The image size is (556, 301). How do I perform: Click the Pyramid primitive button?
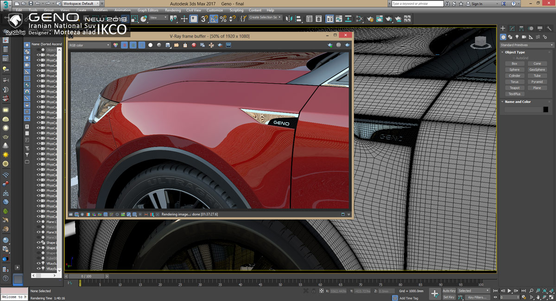tap(537, 82)
